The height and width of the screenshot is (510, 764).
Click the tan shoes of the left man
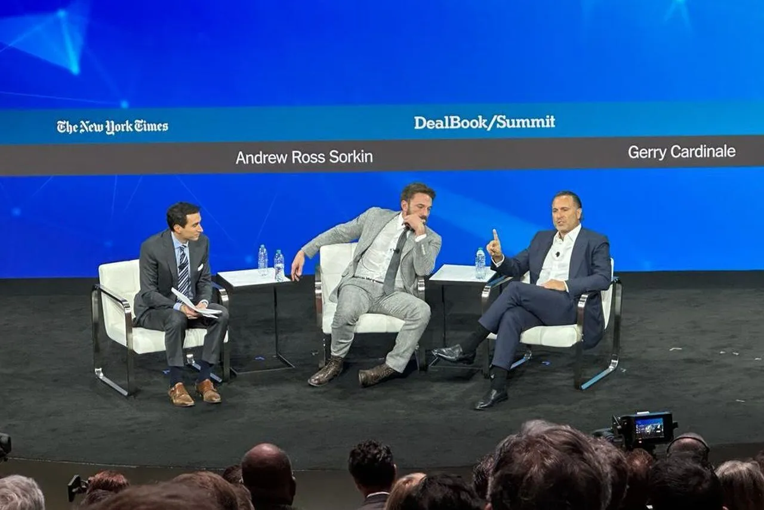[x=195, y=392]
